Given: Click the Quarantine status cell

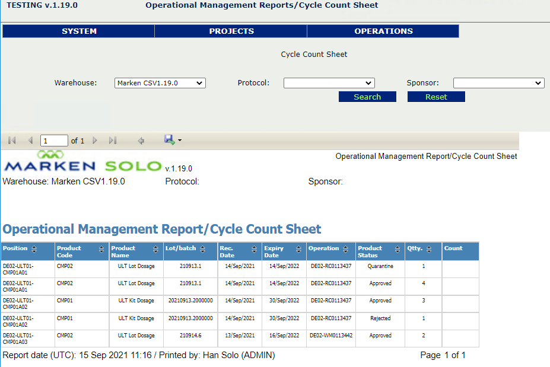Looking at the screenshot, I should click(380, 269).
